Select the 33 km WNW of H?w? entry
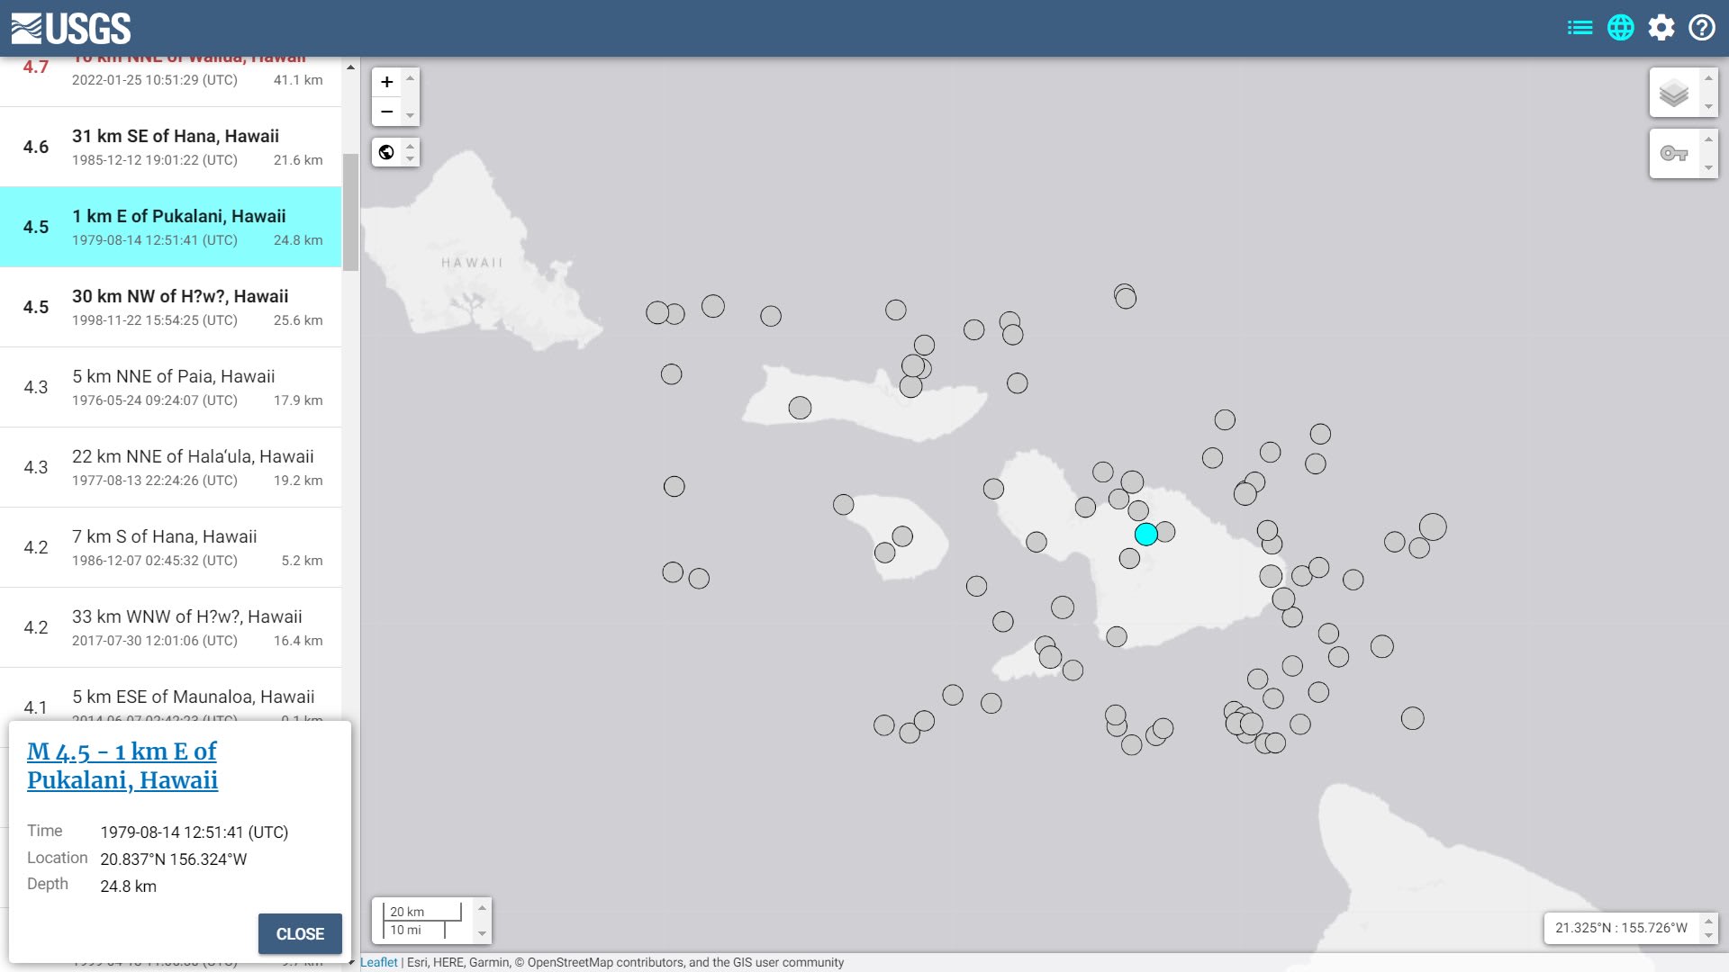Viewport: 1729px width, 972px height. point(170,627)
